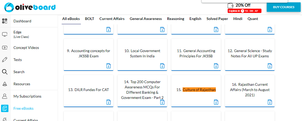Open Top 200 Computer Awareness MCQs title
Image resolution: width=302 pixels, height=121 pixels.
(142, 90)
